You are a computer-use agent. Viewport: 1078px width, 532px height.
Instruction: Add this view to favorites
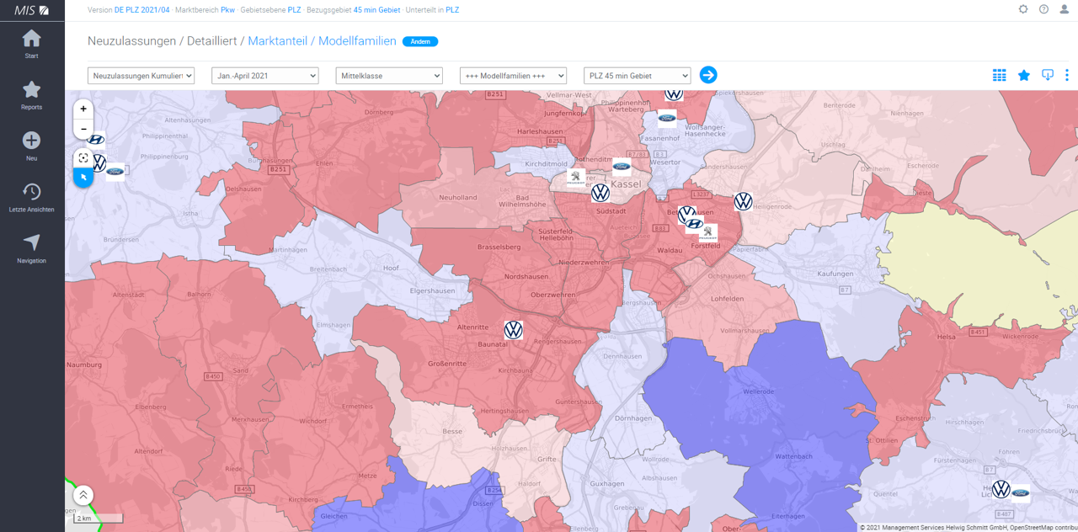[x=1023, y=75]
